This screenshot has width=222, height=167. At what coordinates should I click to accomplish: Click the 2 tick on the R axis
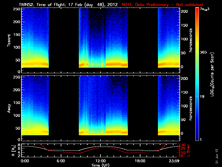click(19, 156)
